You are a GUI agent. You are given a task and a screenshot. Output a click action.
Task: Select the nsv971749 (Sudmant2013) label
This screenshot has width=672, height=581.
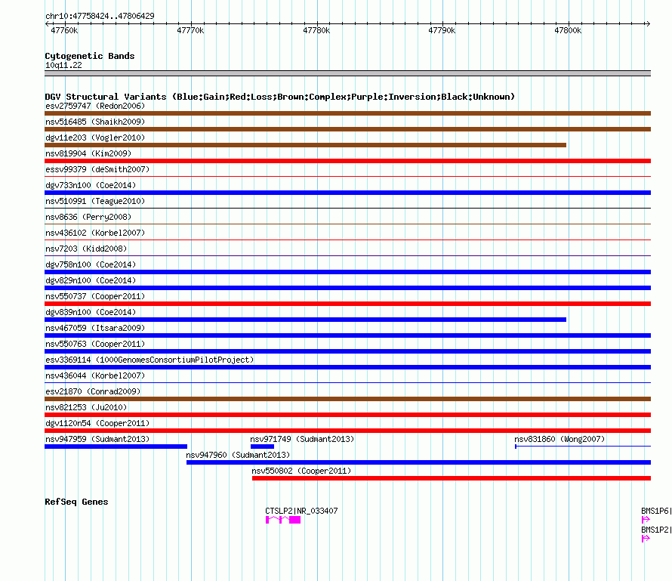[302, 439]
